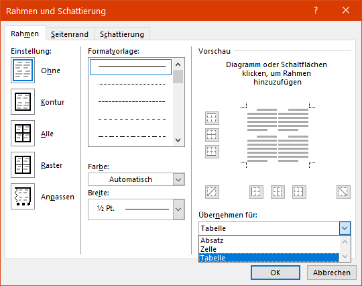
Task: Select the Ohne border setting icon
Action: pyautogui.click(x=23, y=70)
